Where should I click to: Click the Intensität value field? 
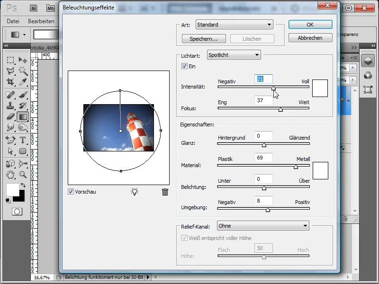263,79
